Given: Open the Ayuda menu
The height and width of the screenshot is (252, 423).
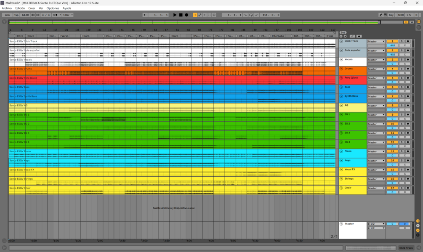Looking at the screenshot, I should [x=67, y=8].
